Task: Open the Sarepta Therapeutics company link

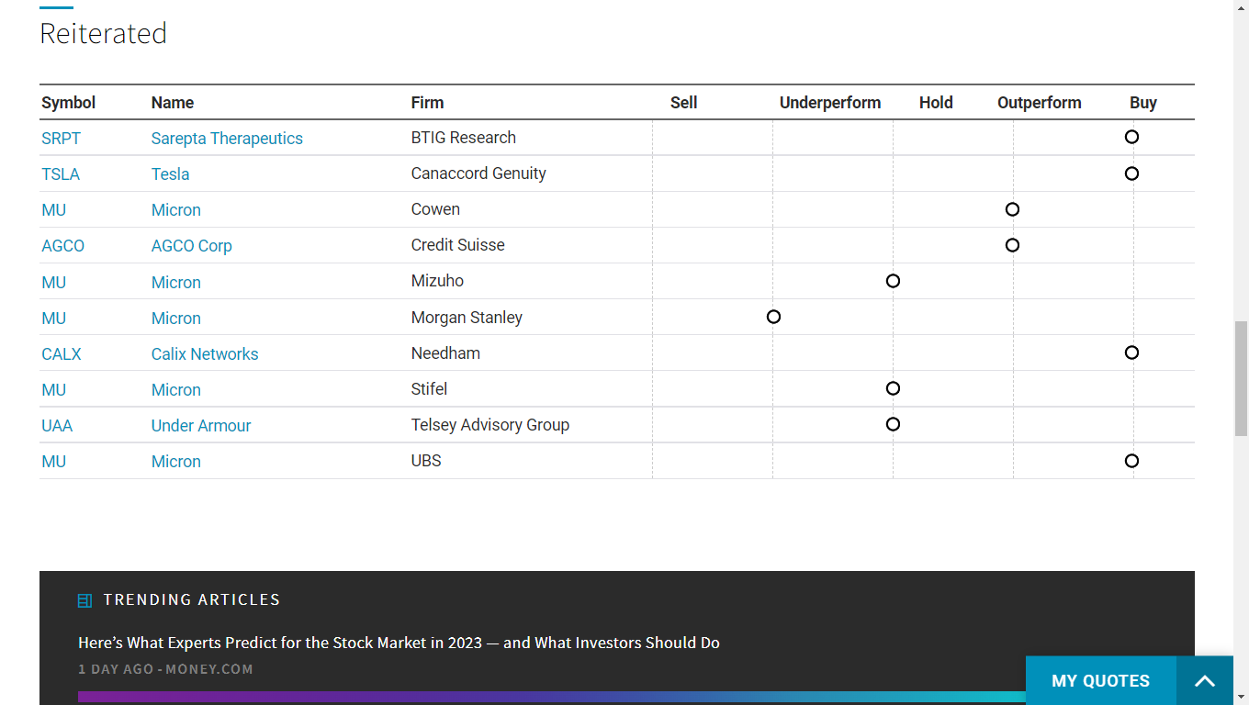Action: click(227, 139)
